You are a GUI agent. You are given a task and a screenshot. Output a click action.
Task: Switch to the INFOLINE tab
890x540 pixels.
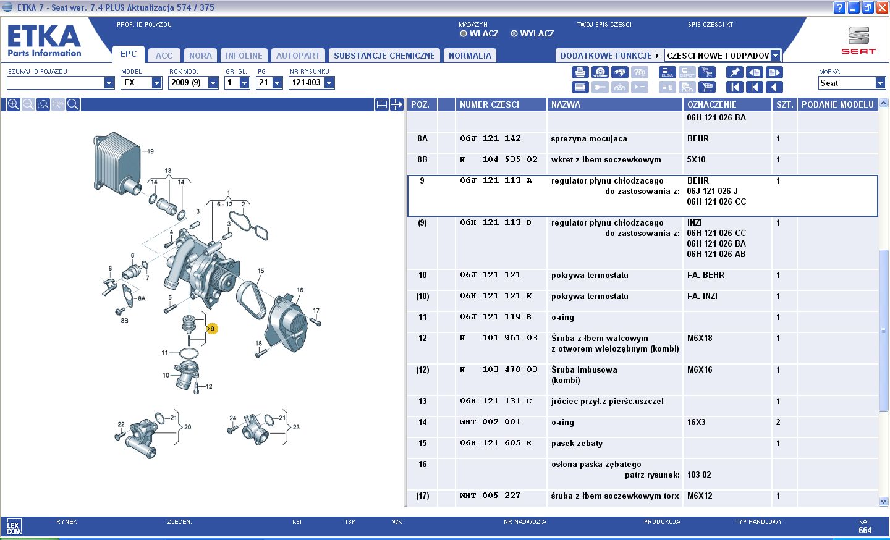tap(244, 56)
